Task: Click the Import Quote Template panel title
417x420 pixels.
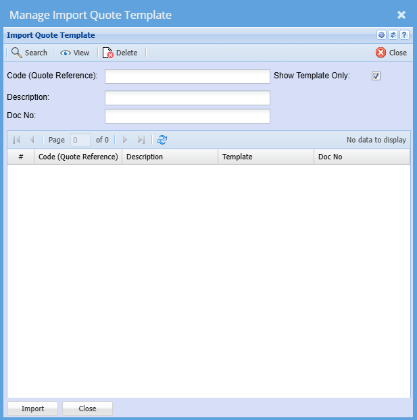Action: click(x=51, y=35)
